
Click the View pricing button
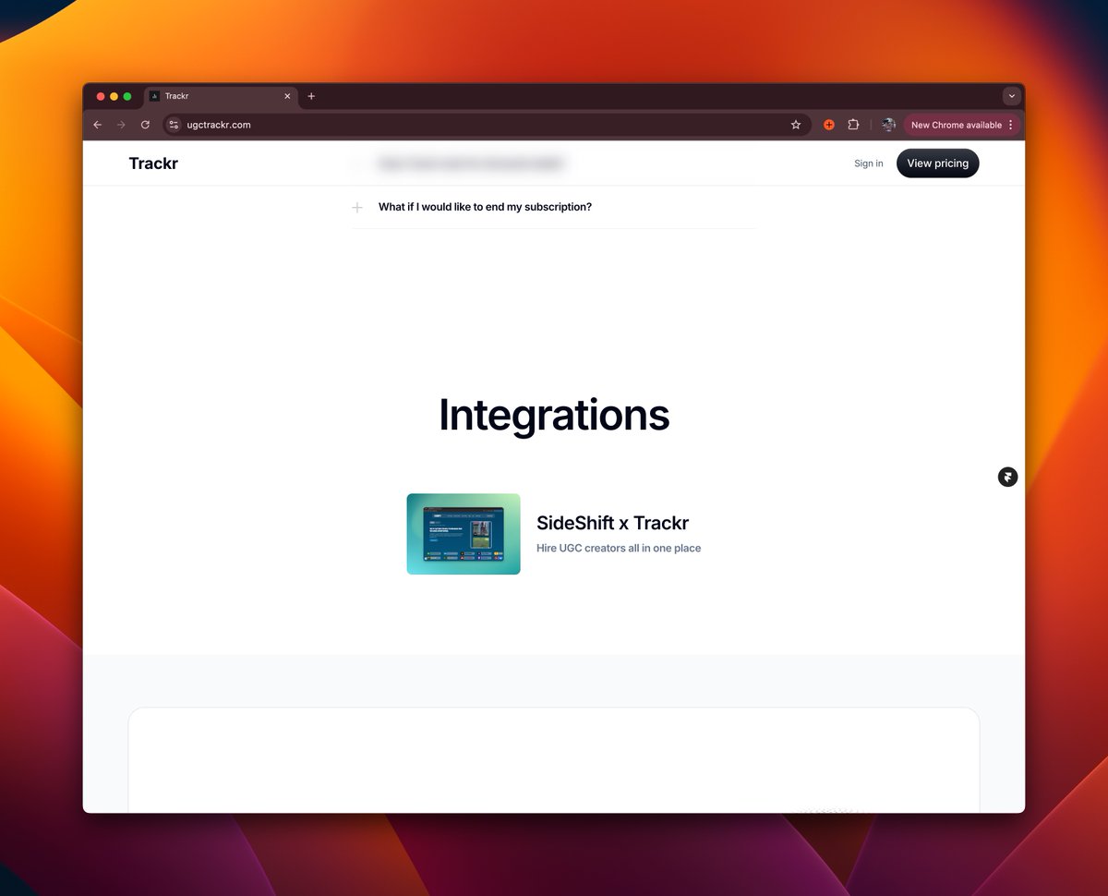pyautogui.click(x=937, y=163)
